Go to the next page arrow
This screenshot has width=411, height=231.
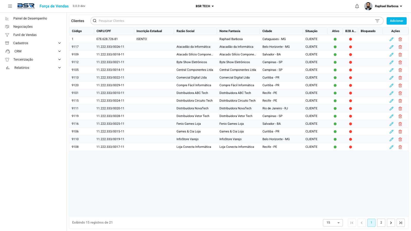(391, 223)
